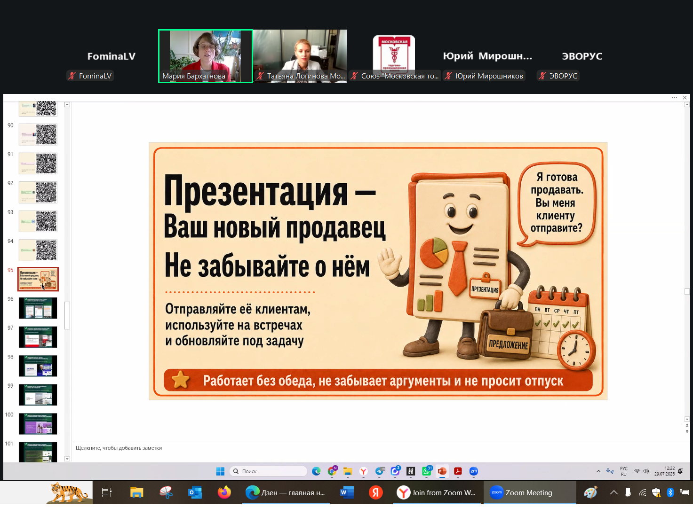Select slide 98 thumbnail
Viewport: 693px width, 507px height.
pyautogui.click(x=38, y=366)
